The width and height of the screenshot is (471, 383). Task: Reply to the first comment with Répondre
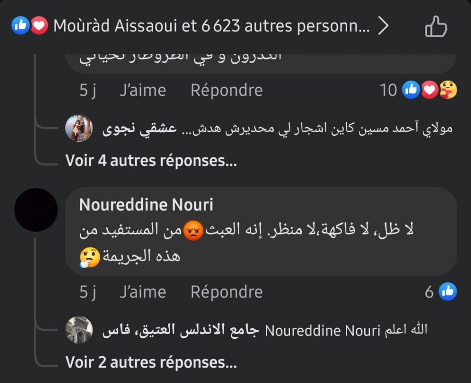click(226, 90)
